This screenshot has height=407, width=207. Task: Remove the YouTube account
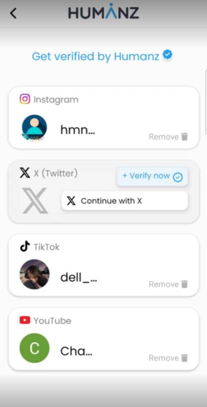coord(168,358)
